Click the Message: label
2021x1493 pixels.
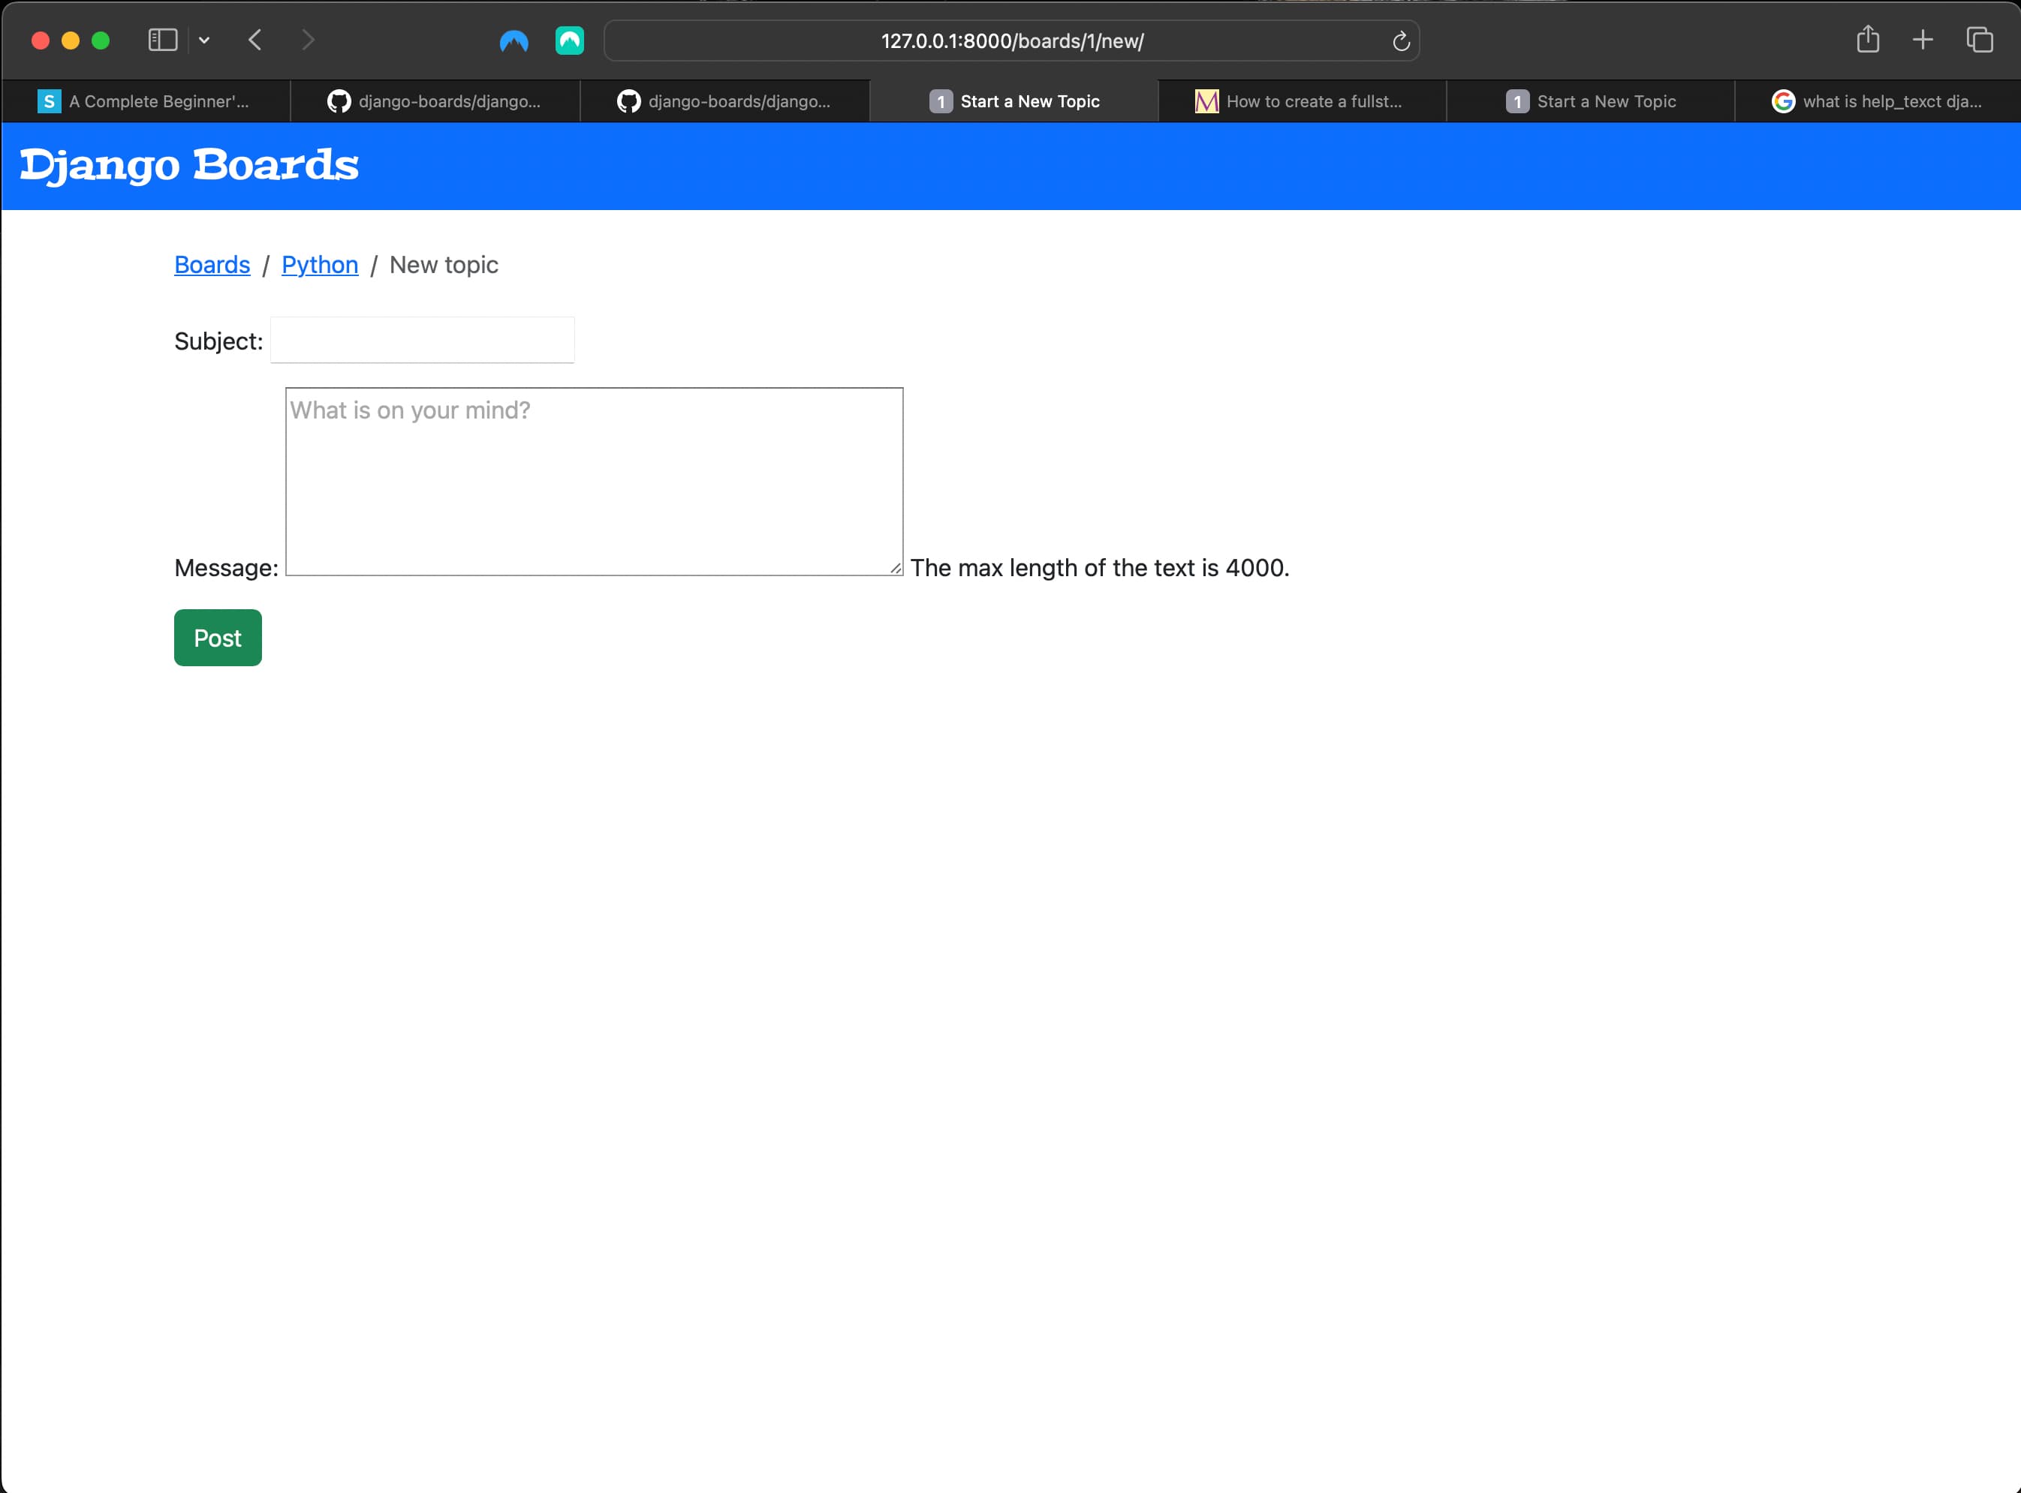pyautogui.click(x=226, y=569)
